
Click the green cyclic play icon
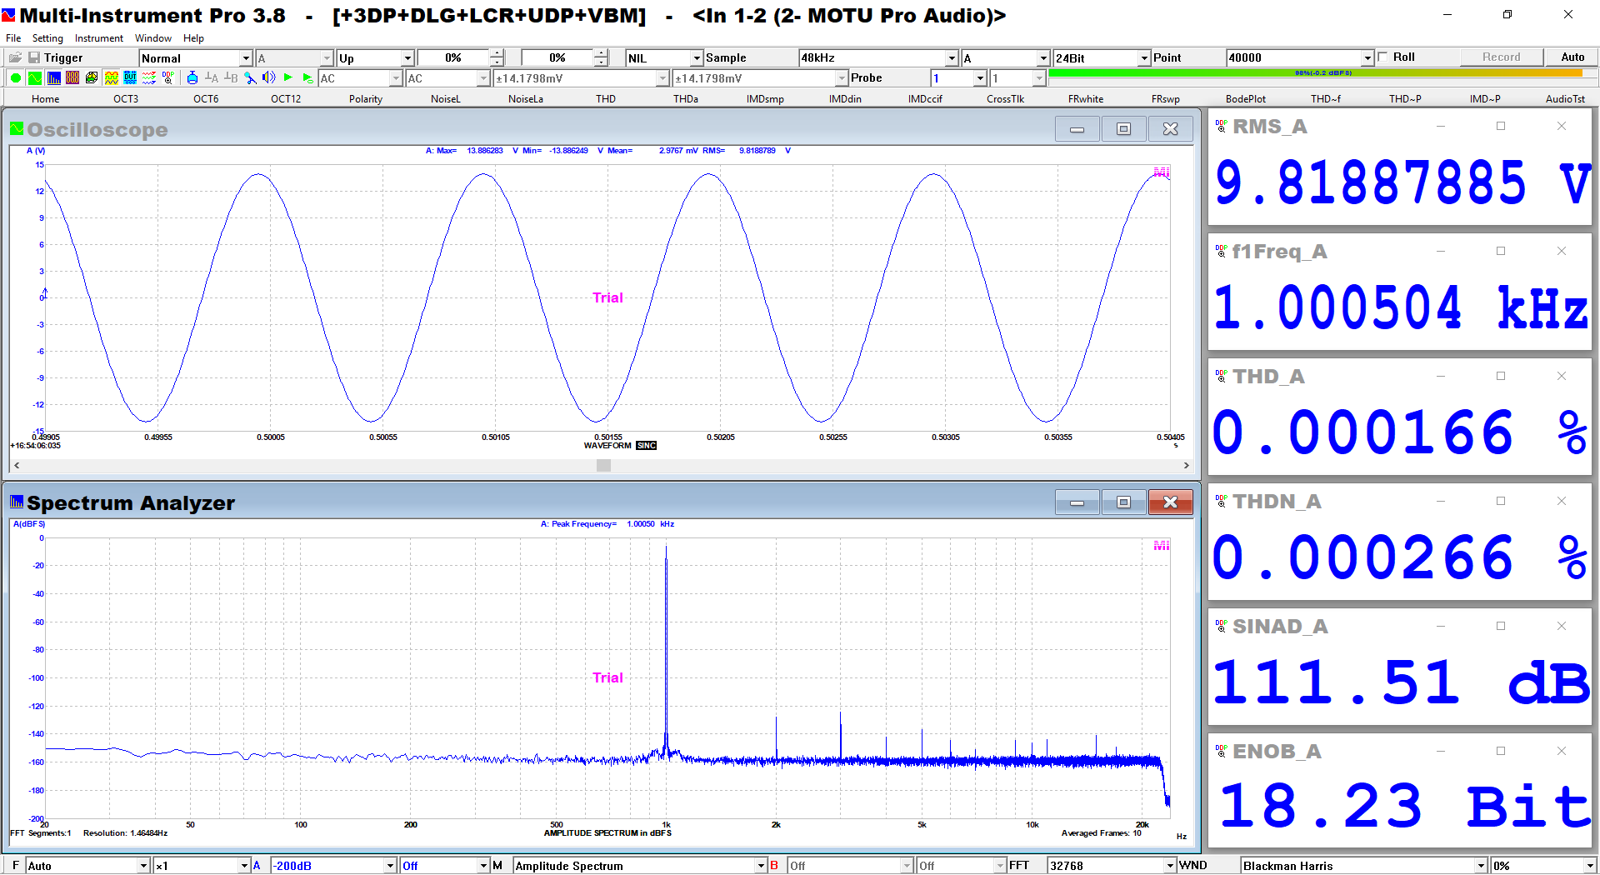(x=307, y=77)
